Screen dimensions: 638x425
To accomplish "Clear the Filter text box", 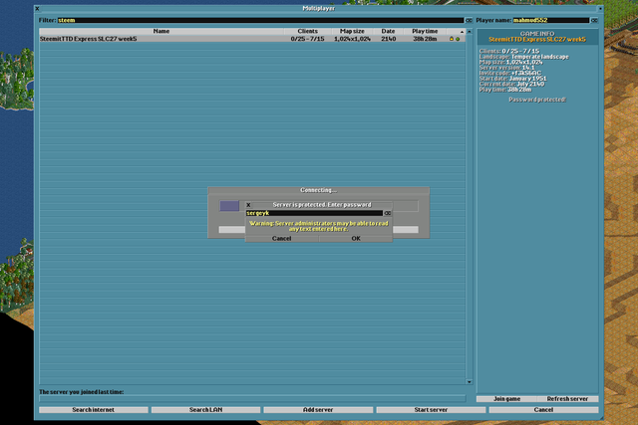I will [469, 20].
